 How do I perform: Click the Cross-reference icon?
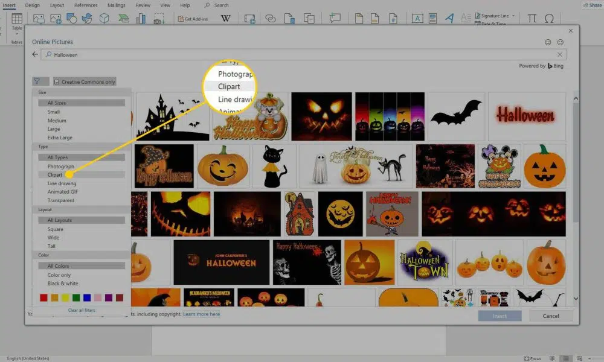click(309, 19)
